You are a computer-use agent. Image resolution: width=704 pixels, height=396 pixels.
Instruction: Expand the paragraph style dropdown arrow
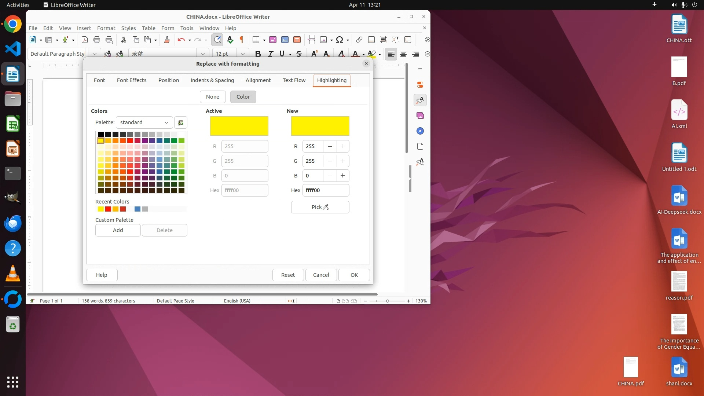[95, 54]
